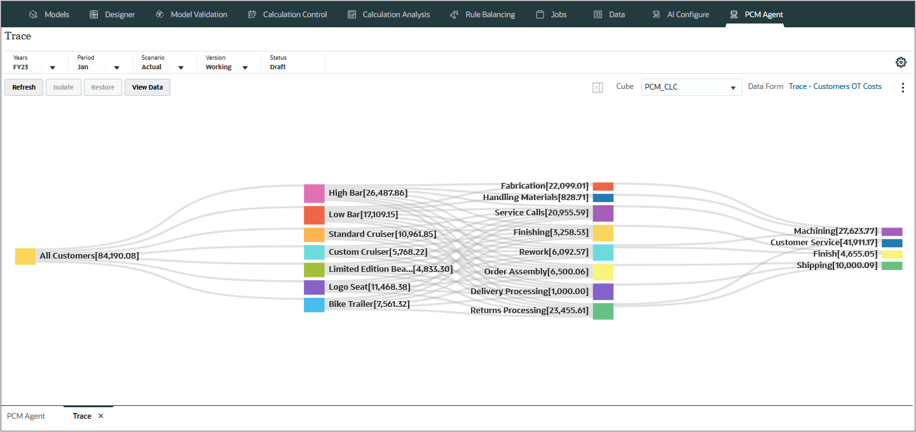Select the Shipping green node

(x=892, y=266)
